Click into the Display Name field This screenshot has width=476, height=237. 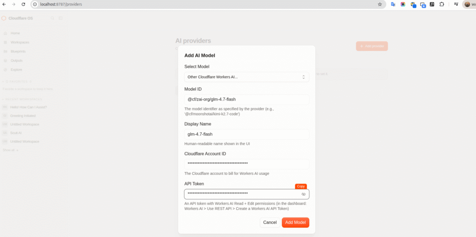pyautogui.click(x=246, y=134)
